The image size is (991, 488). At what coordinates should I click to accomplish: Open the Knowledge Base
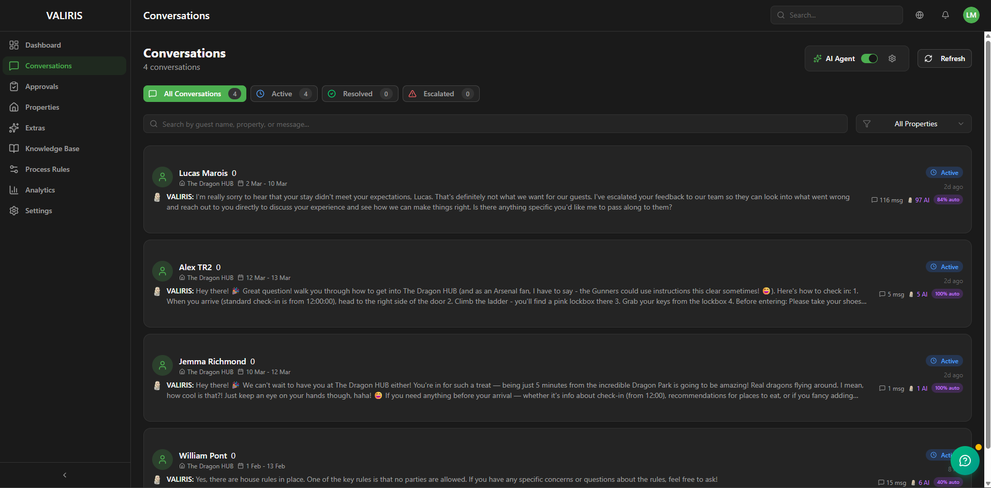[x=52, y=149]
